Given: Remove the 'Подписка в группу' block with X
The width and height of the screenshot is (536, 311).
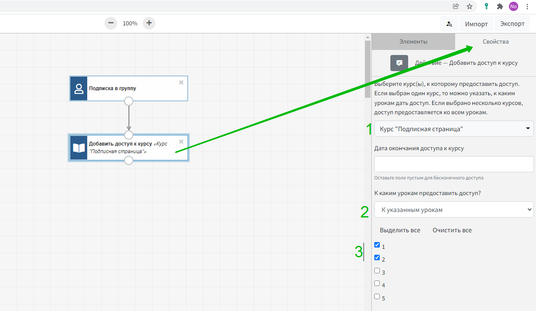Looking at the screenshot, I should (x=181, y=83).
